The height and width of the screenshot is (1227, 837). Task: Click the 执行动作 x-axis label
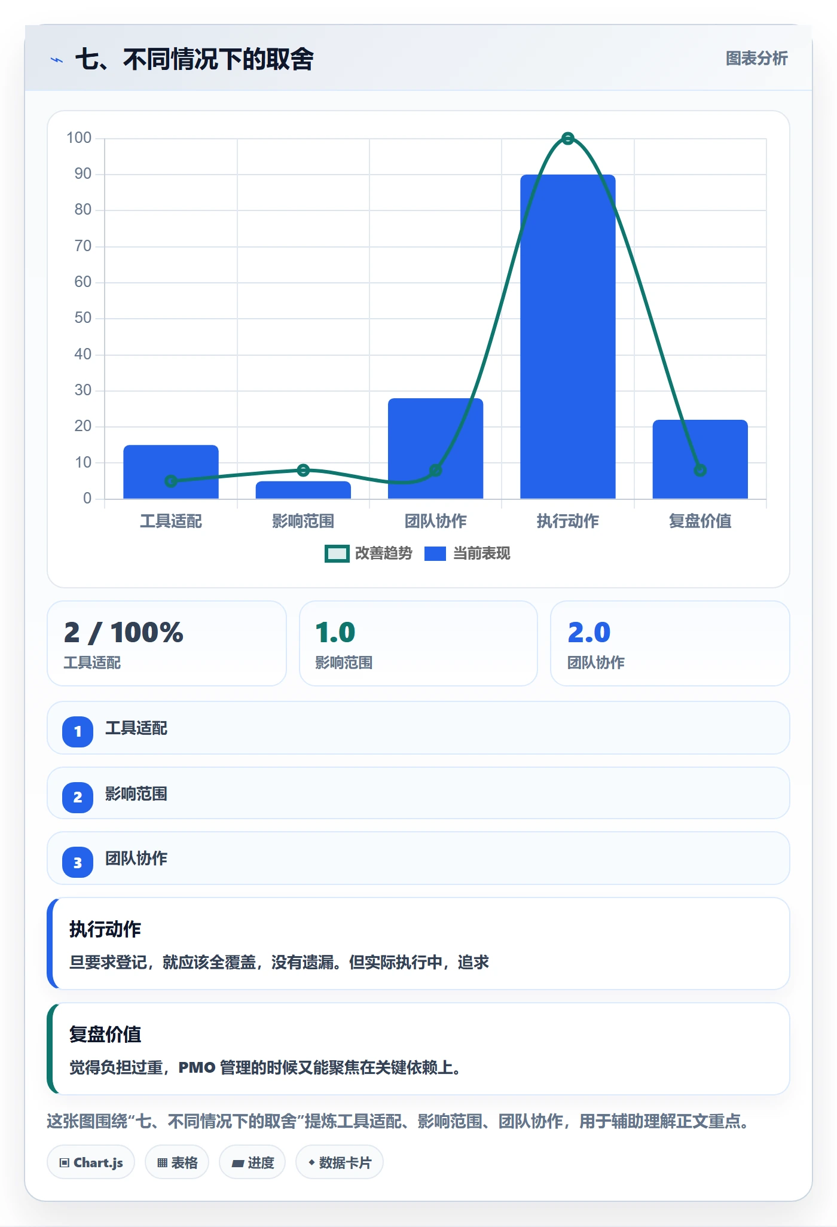(x=568, y=521)
